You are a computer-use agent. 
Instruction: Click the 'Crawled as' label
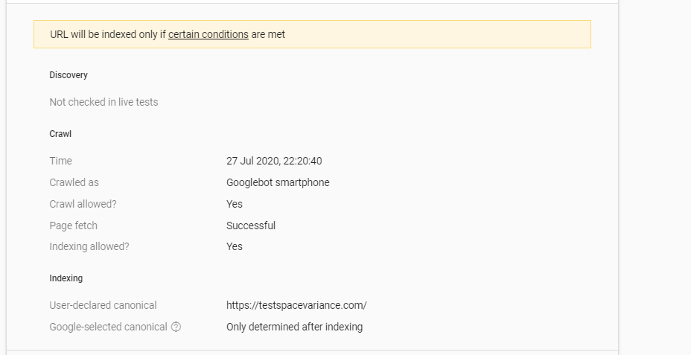[x=74, y=182]
